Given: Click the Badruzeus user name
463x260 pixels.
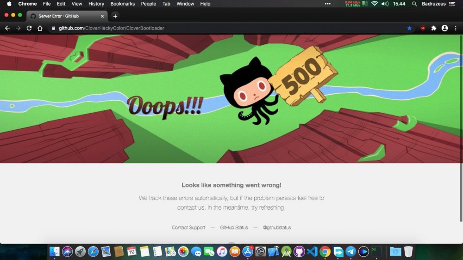Looking at the screenshot, I should coord(434,4).
